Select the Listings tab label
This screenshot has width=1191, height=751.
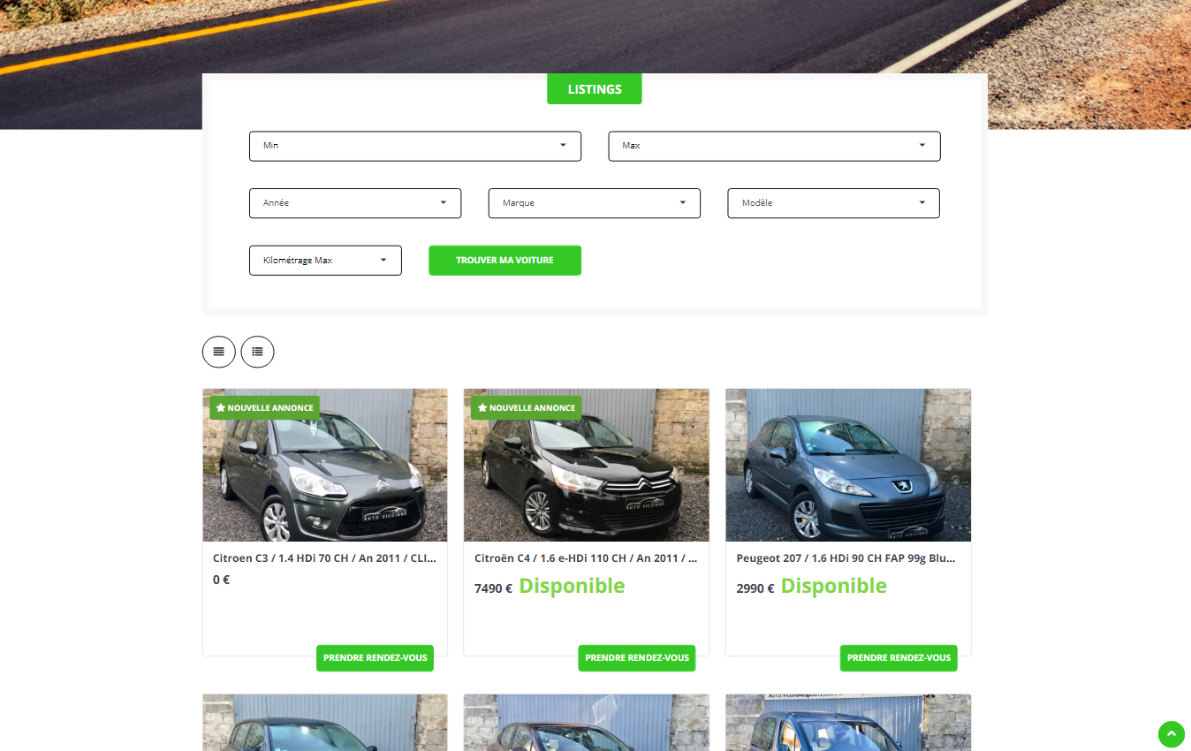tap(594, 89)
